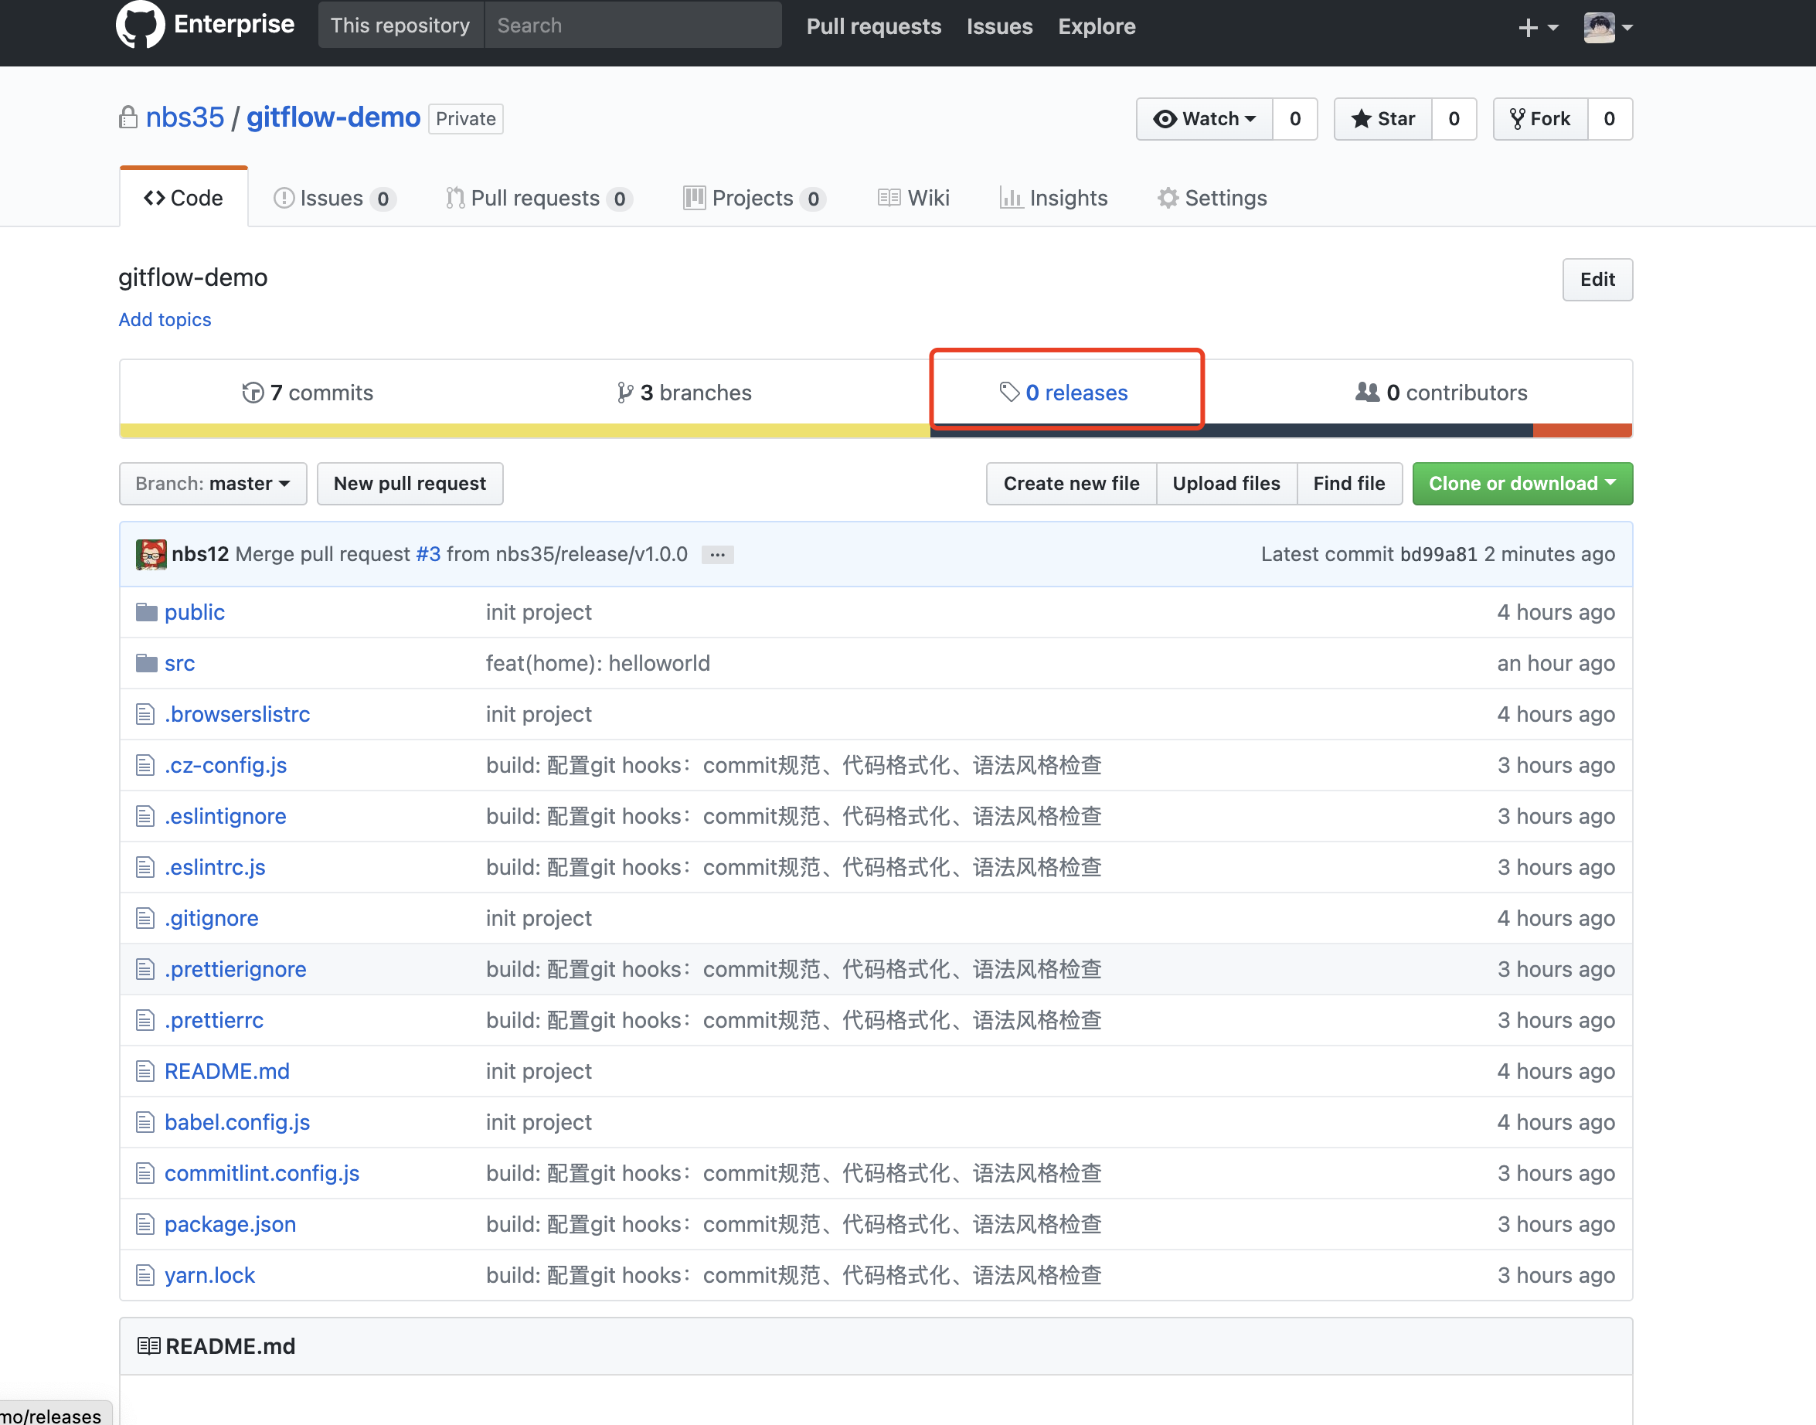This screenshot has height=1425, width=1816.
Task: Open global Pull requests in top nav
Action: click(873, 27)
